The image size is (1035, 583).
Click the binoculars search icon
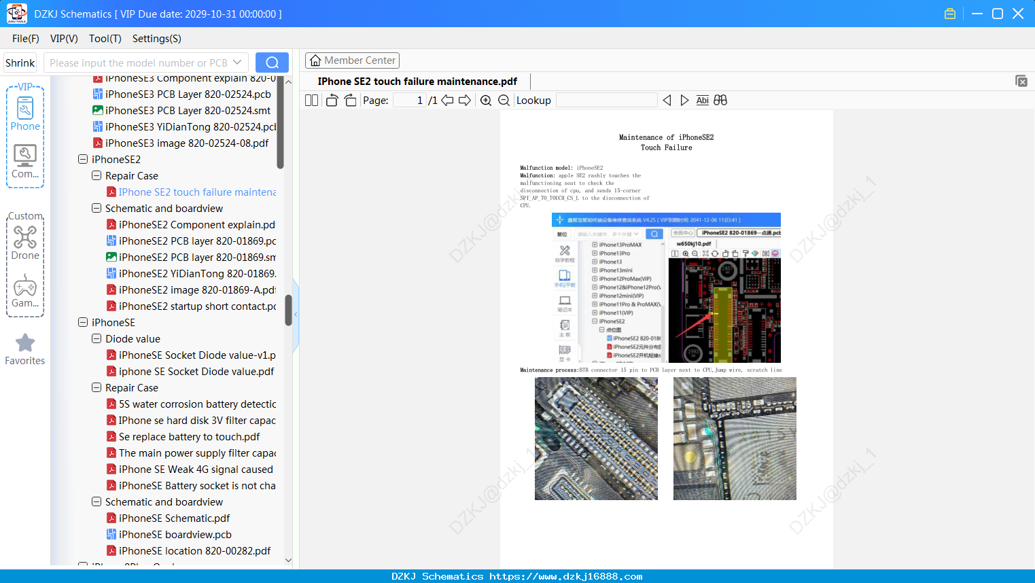pos(720,101)
